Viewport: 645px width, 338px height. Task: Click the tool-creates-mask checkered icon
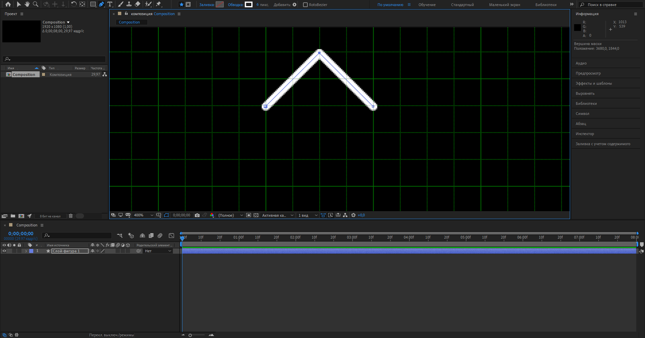pos(188,5)
